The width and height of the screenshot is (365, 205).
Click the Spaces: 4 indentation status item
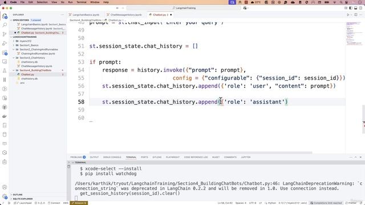[241, 203]
